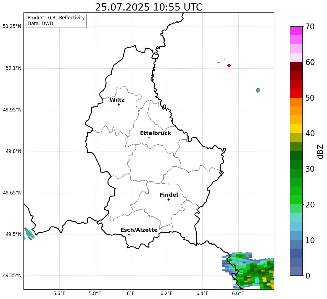Click the dark maroon colorbar segment below 60
Image resolution: width=327 pixels, height=299 pixels.
pyautogui.click(x=296, y=66)
